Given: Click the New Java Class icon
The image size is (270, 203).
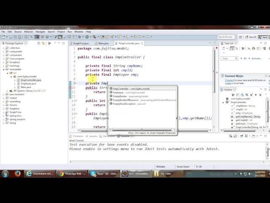Looking at the screenshot, I should (47, 37).
